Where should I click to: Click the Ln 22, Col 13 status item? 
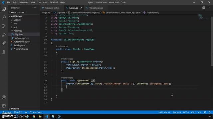click(x=164, y=112)
